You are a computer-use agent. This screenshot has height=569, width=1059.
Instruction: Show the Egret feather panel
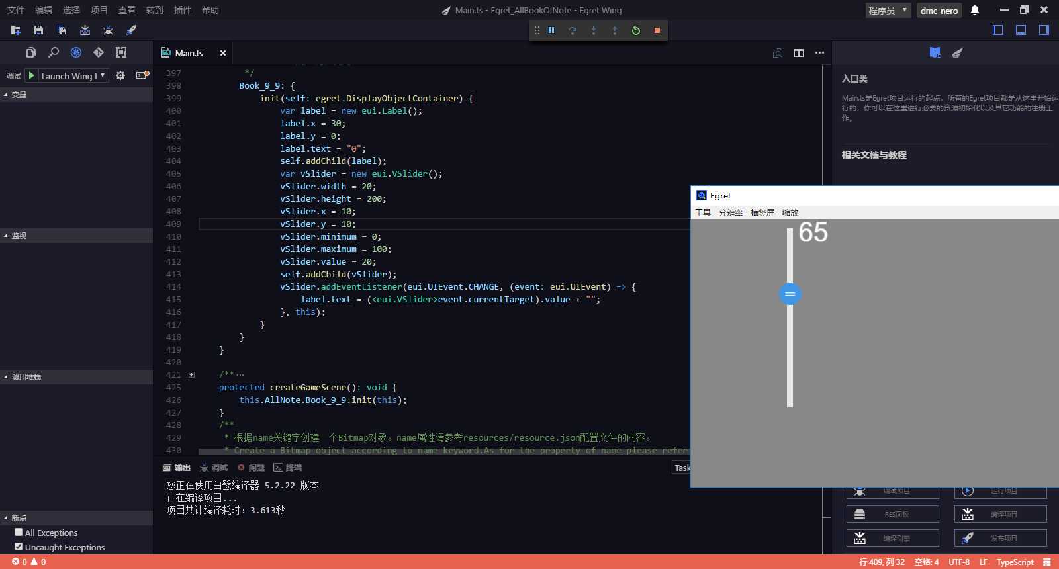click(957, 52)
